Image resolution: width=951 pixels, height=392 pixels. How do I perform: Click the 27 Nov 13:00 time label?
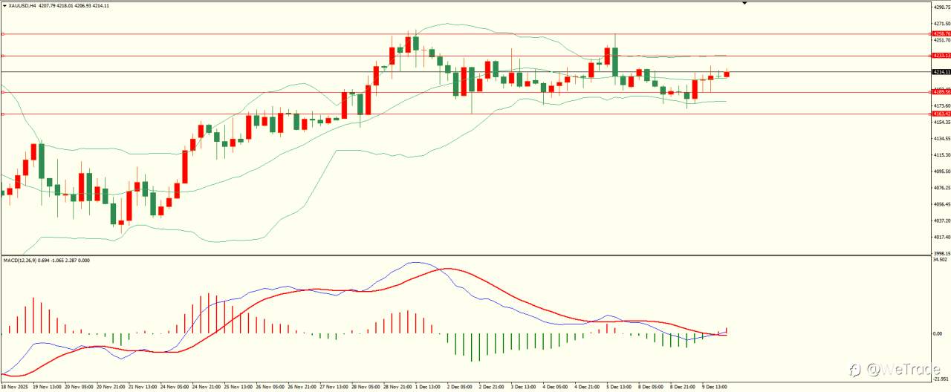point(334,387)
